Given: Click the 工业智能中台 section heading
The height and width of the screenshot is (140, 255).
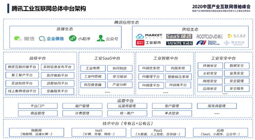Looking at the screenshot, I should click(x=165, y=58).
